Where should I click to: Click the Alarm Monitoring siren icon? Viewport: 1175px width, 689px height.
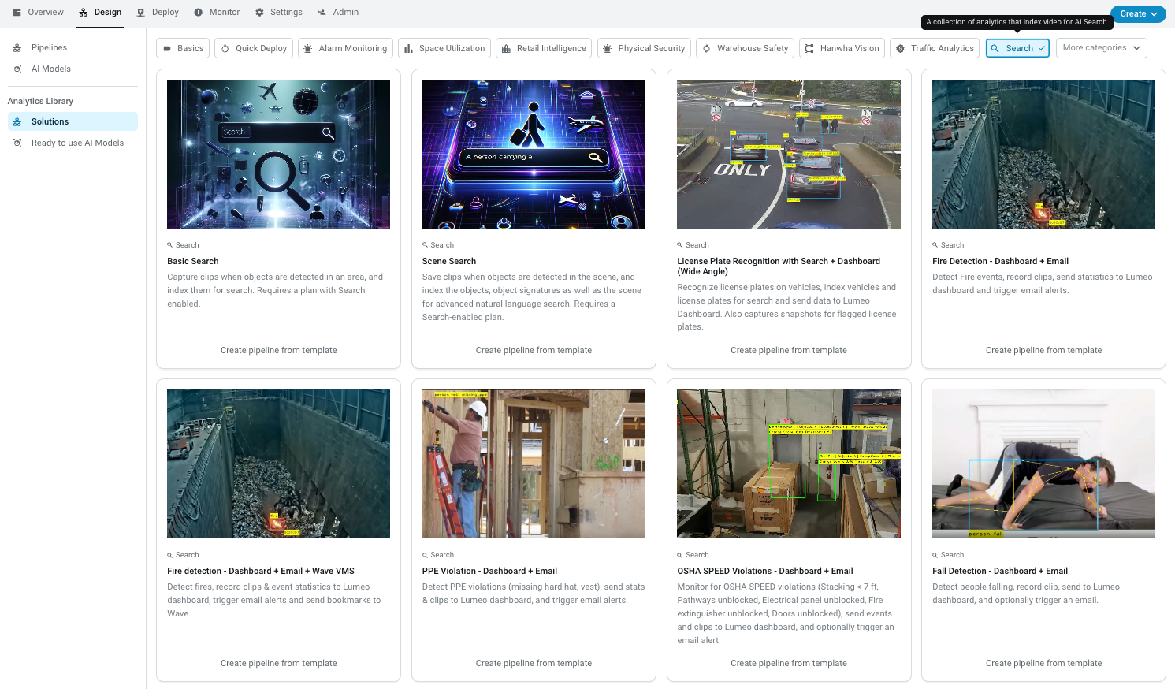309,49
